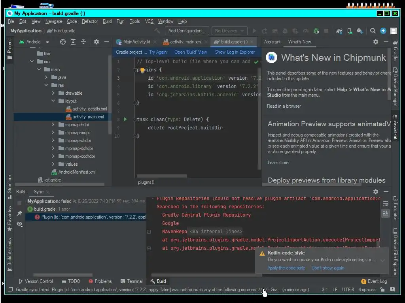Click the blue update arrow icon
This screenshot has width=405, height=303.
(x=383, y=31)
